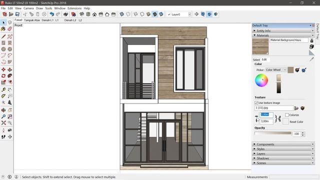Expand the Entity Info panel
The height and width of the screenshot is (180, 320).
pos(254,30)
